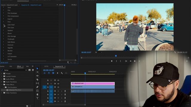Step back one frame in Program monitor
This screenshot has width=191, height=107.
[x=130, y=61]
